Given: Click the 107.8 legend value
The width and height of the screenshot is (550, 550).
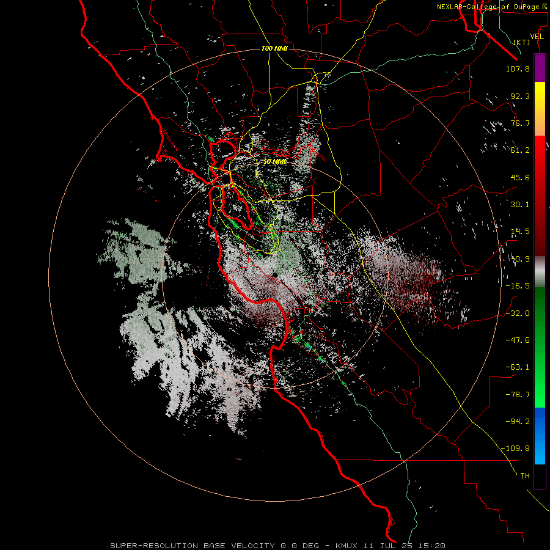Looking at the screenshot, I should (x=518, y=68).
